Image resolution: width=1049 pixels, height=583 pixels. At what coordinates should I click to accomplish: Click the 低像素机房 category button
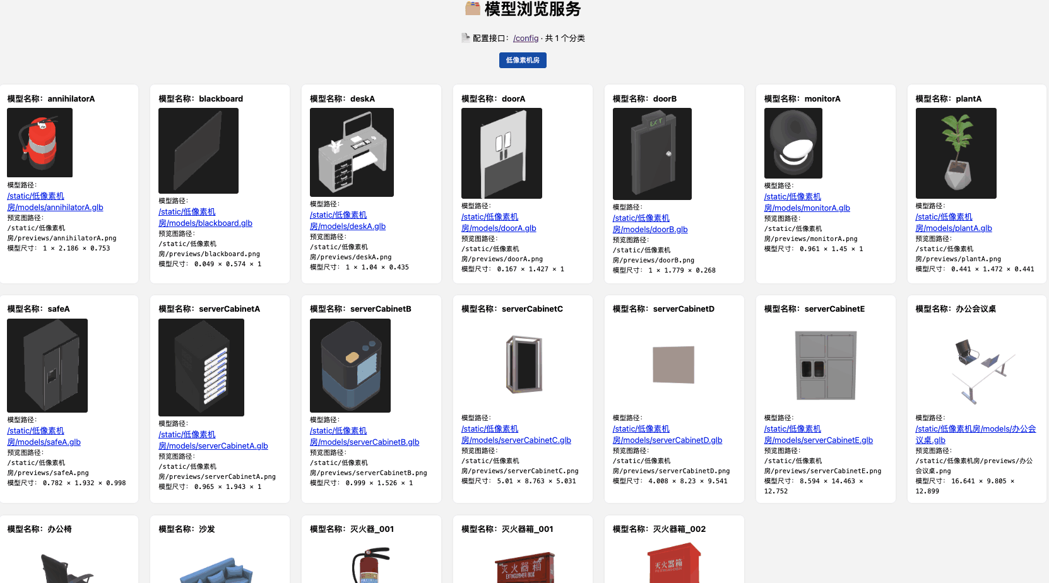coord(523,60)
